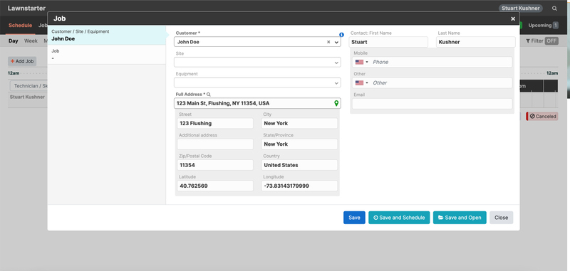Open the Customer dropdown arrow
Image resolution: width=570 pixels, height=271 pixels.
point(336,42)
